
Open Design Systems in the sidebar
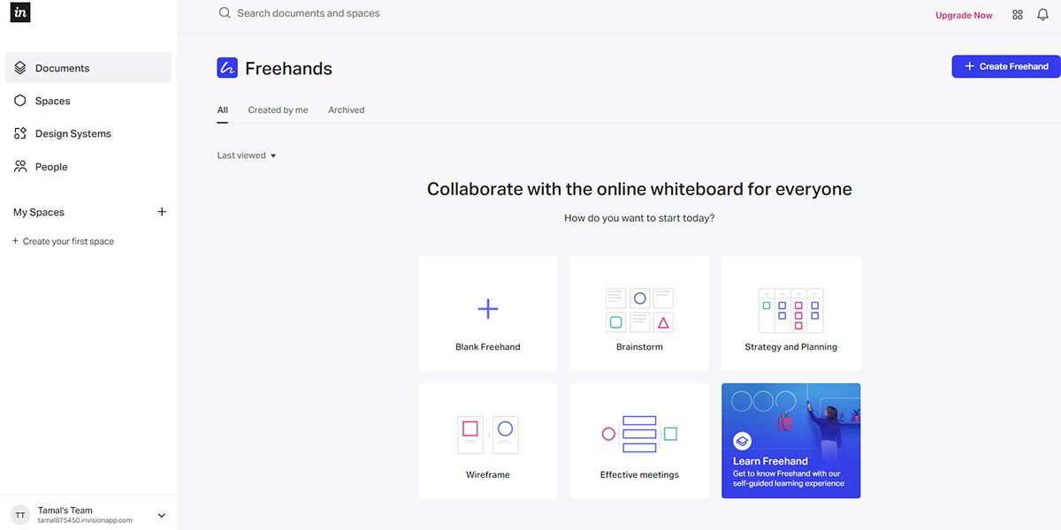click(x=88, y=133)
